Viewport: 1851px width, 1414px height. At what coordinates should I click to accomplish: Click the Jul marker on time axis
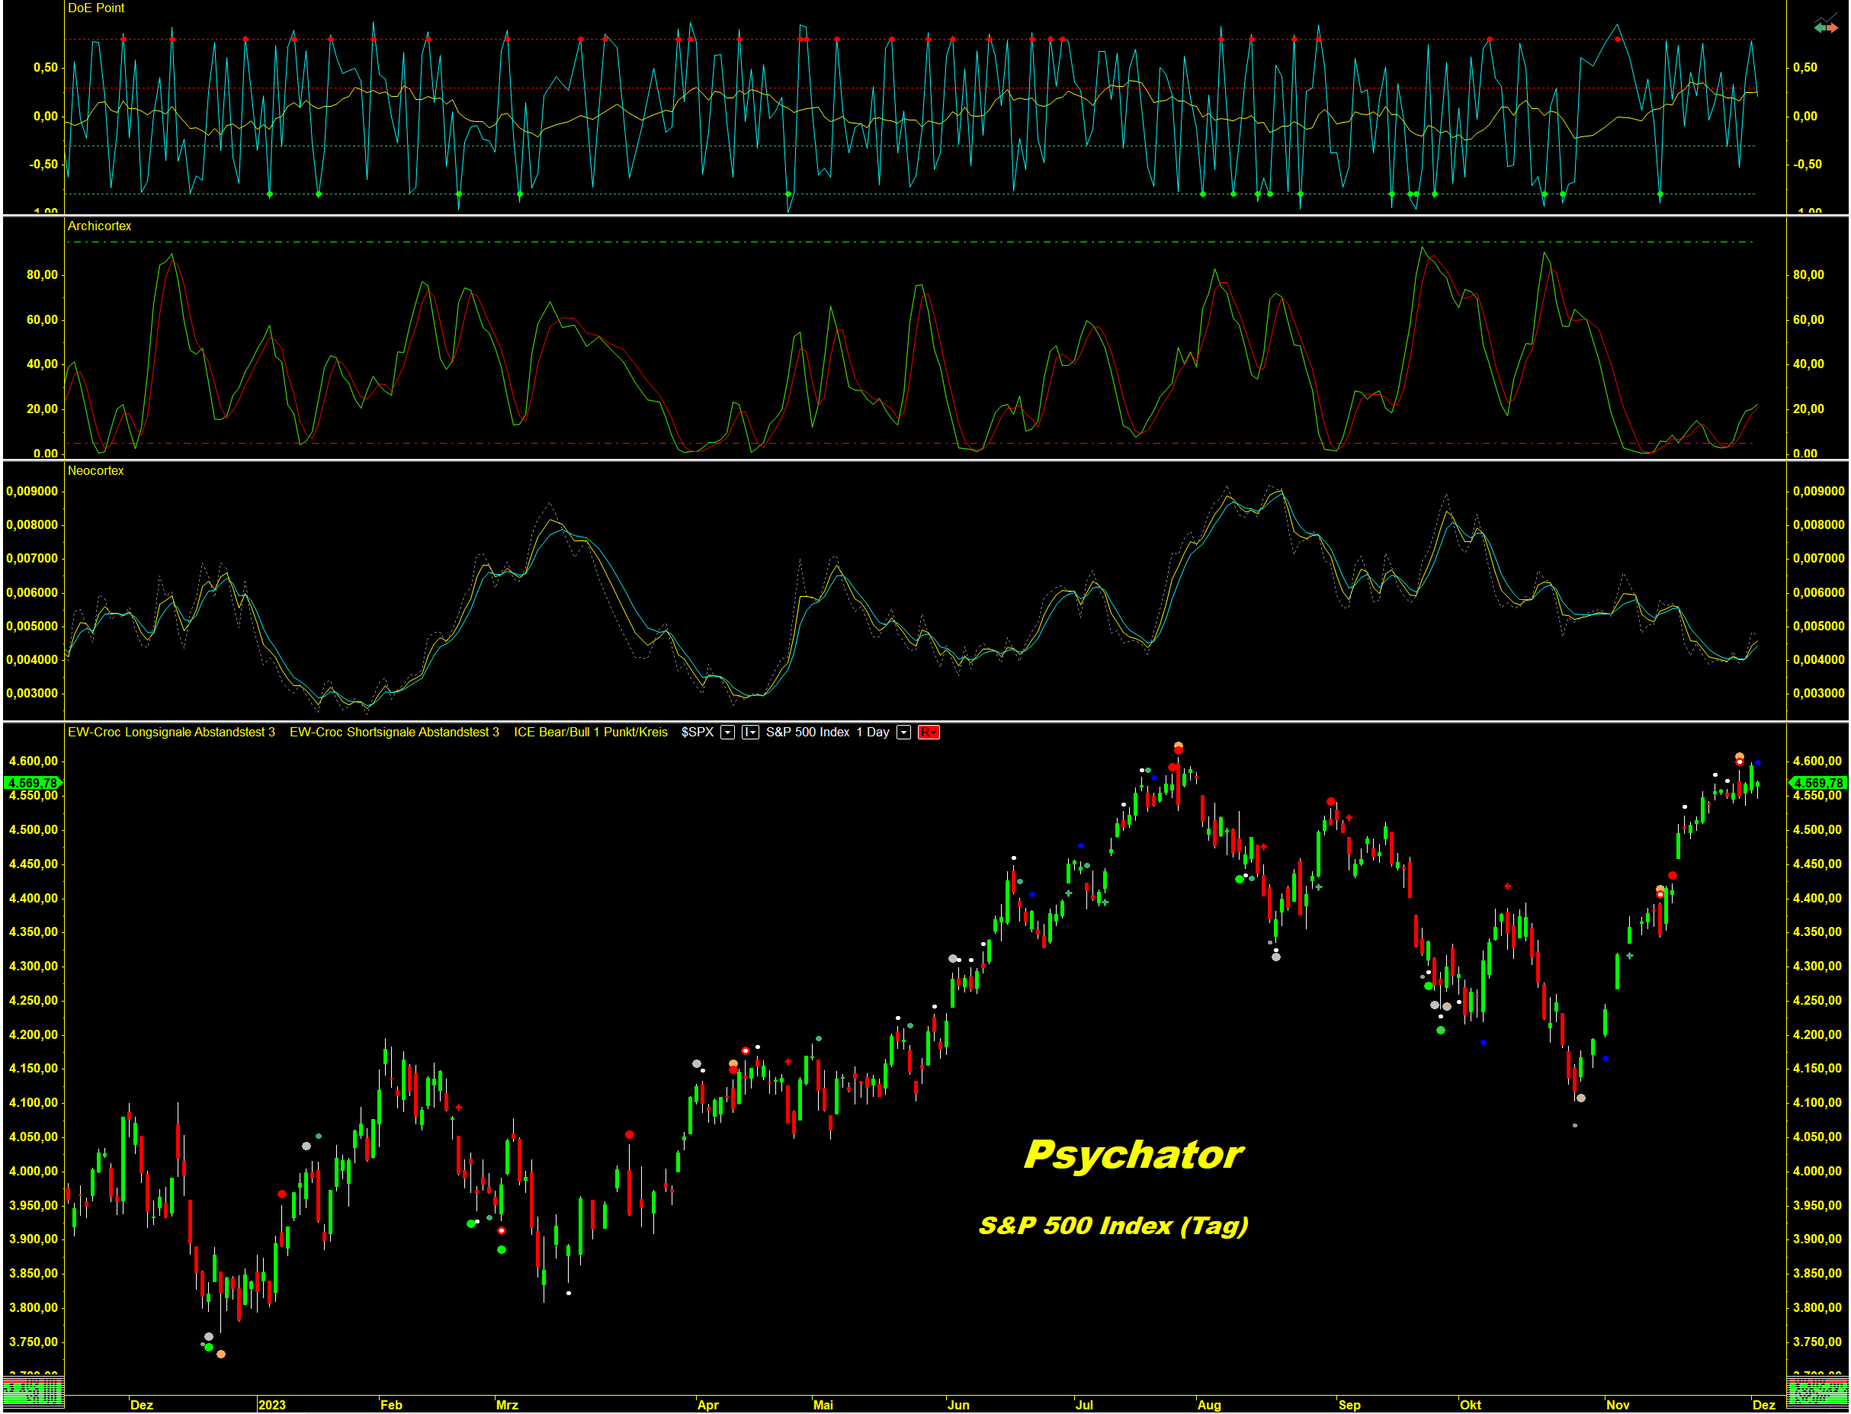(1084, 1405)
